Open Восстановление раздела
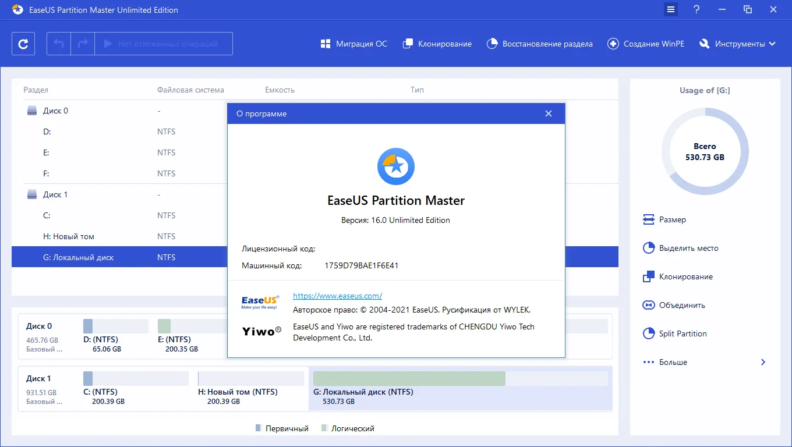792x447 pixels. [540, 44]
